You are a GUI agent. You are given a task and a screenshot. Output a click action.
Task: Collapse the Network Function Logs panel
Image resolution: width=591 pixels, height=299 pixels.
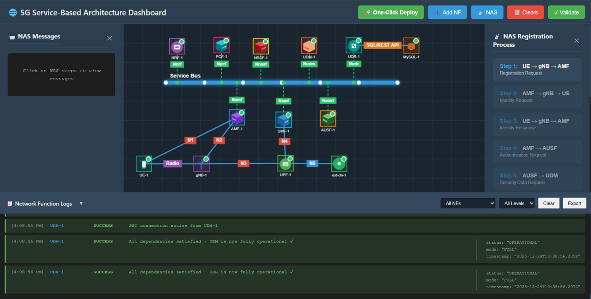[81, 204]
